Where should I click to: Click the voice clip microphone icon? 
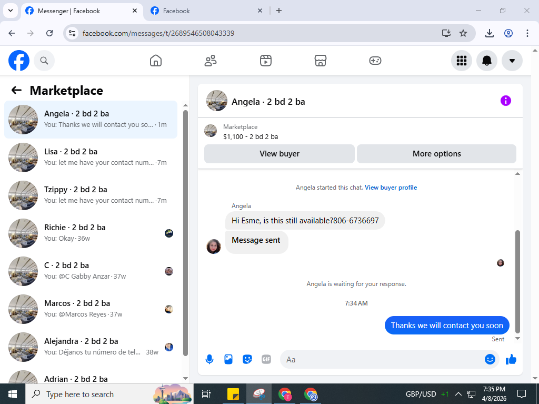(x=209, y=360)
